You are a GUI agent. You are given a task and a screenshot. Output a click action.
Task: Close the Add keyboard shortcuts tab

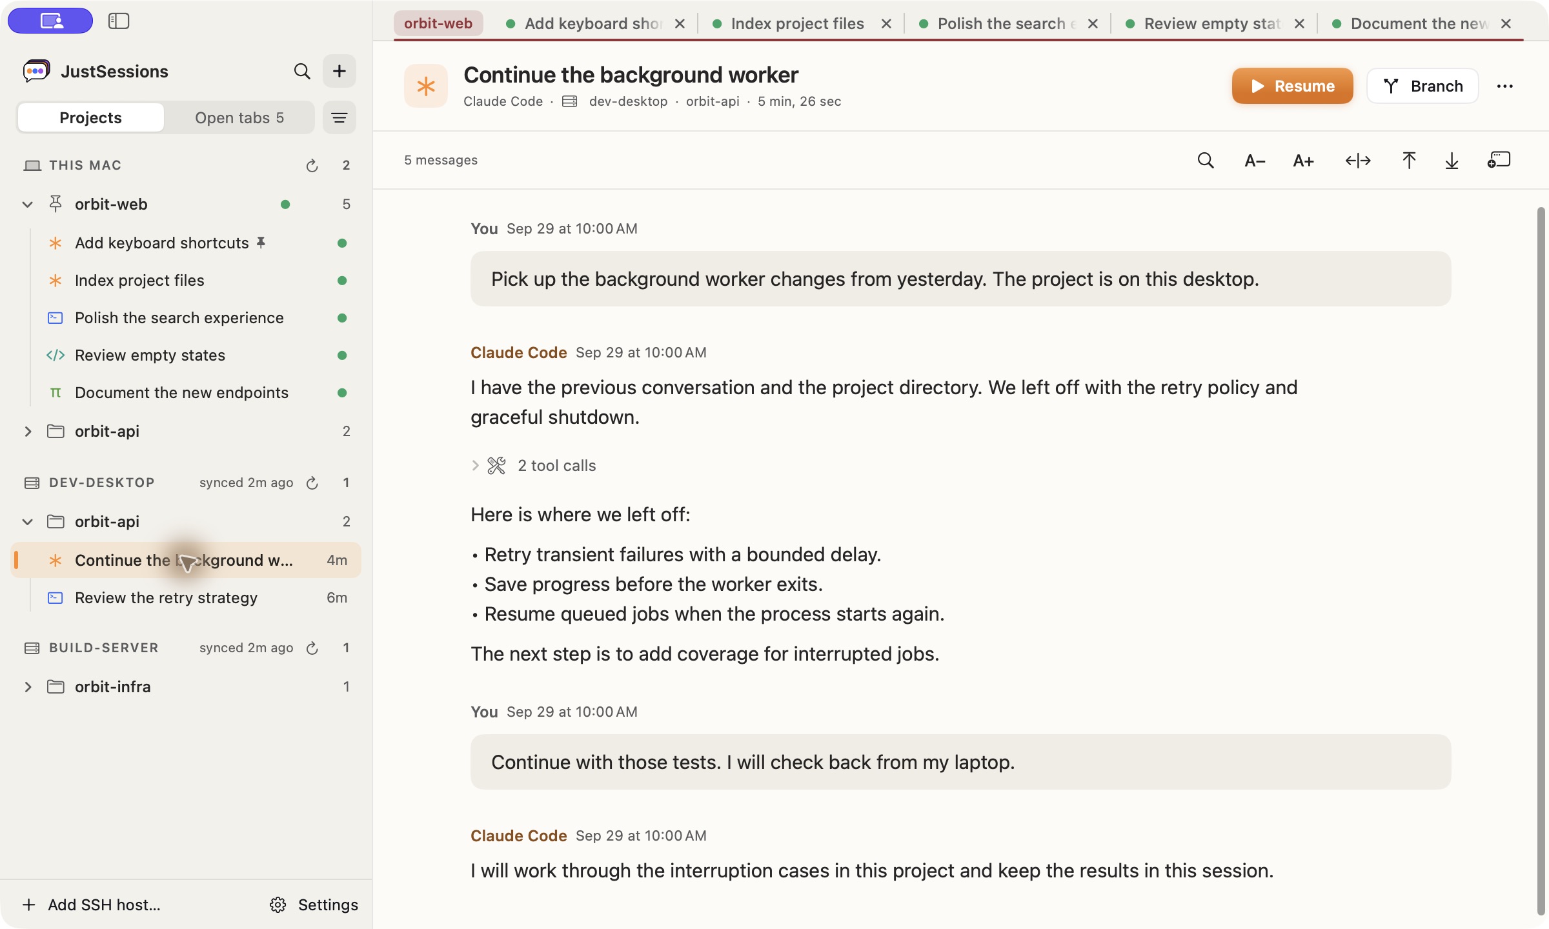tap(680, 24)
